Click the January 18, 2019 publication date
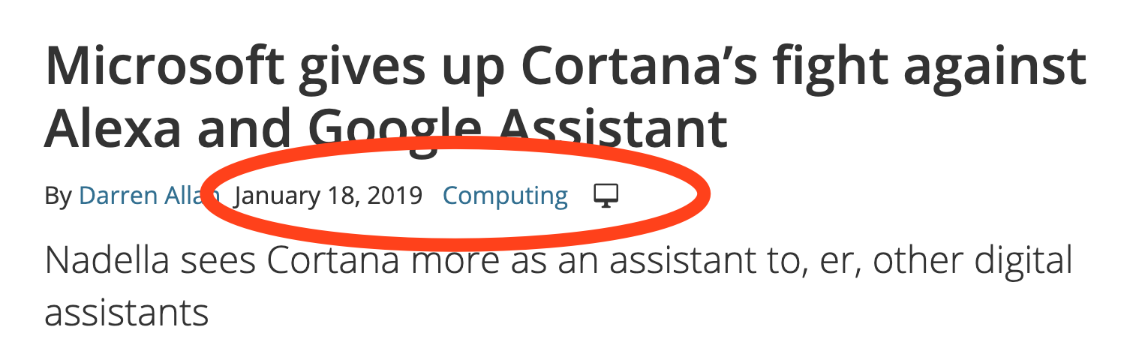 pyautogui.click(x=329, y=196)
